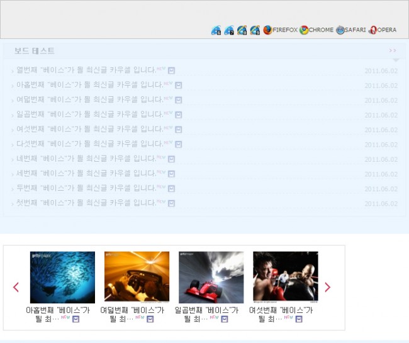
Task: Click the Internet Explorer 7 icon
Action: (x=229, y=30)
